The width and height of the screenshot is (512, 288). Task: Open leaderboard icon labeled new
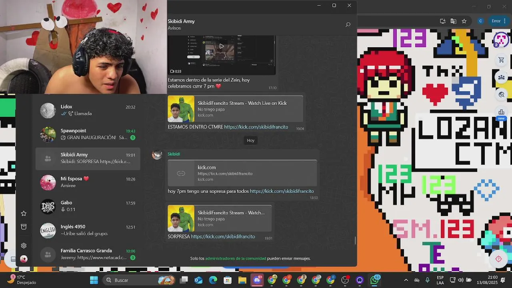pos(501,114)
